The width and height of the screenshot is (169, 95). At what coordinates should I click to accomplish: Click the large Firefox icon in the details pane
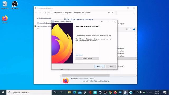[66, 80]
